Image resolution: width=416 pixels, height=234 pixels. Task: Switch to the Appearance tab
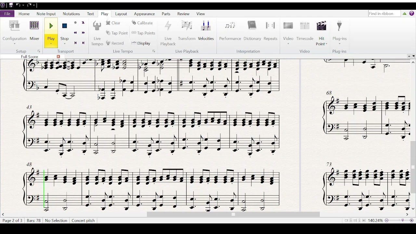(144, 14)
